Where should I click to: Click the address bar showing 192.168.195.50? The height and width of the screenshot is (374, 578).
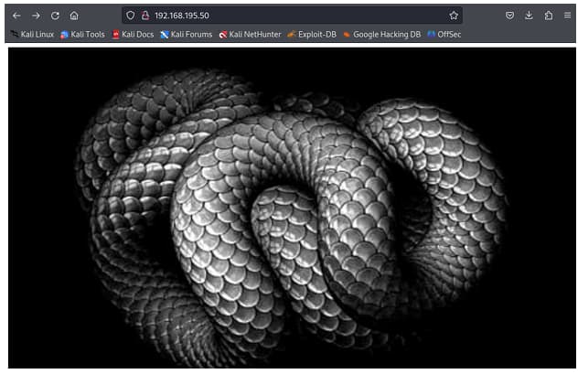coord(274,16)
